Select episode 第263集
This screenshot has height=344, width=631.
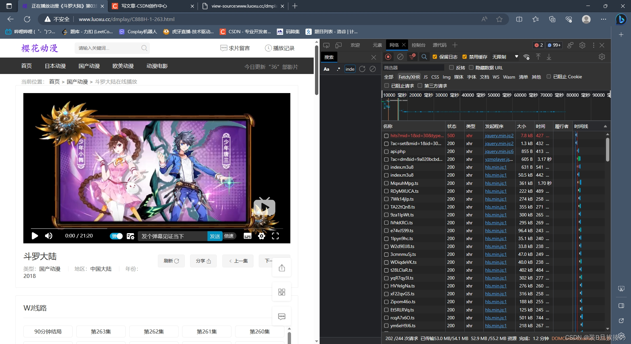click(x=101, y=332)
